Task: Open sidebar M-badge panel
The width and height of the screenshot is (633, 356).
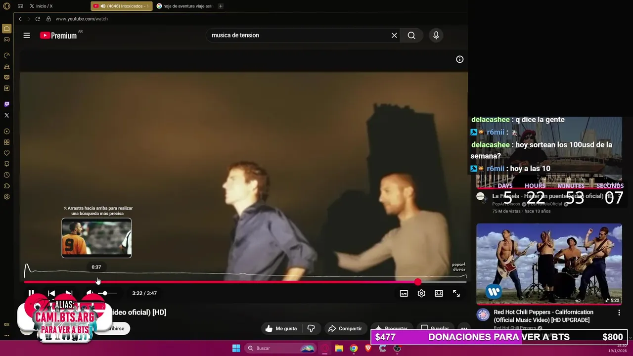Action: tap(6, 88)
